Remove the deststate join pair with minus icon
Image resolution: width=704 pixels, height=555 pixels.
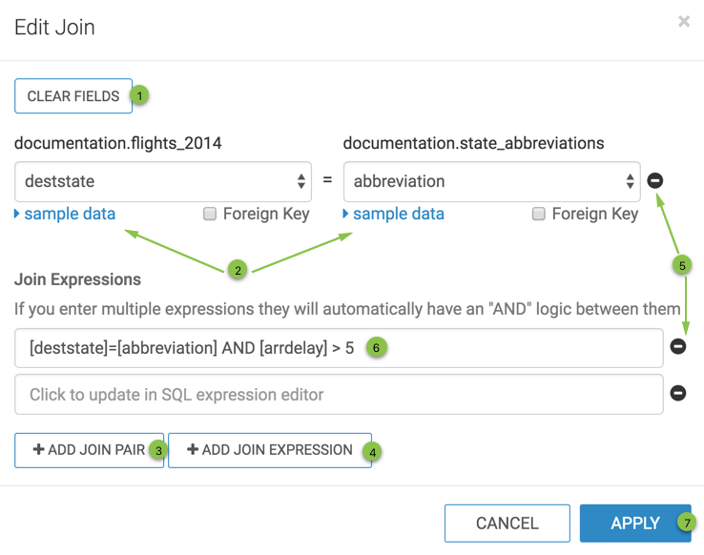(x=655, y=180)
